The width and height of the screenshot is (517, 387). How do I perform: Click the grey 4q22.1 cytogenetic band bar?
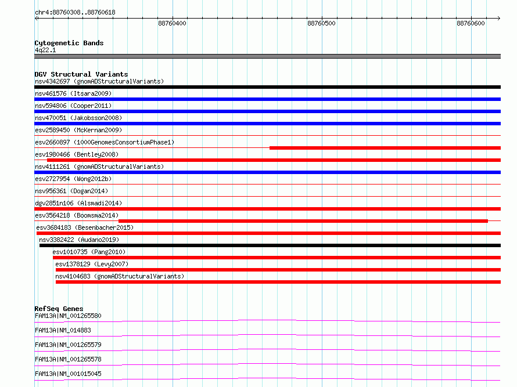tap(267, 56)
